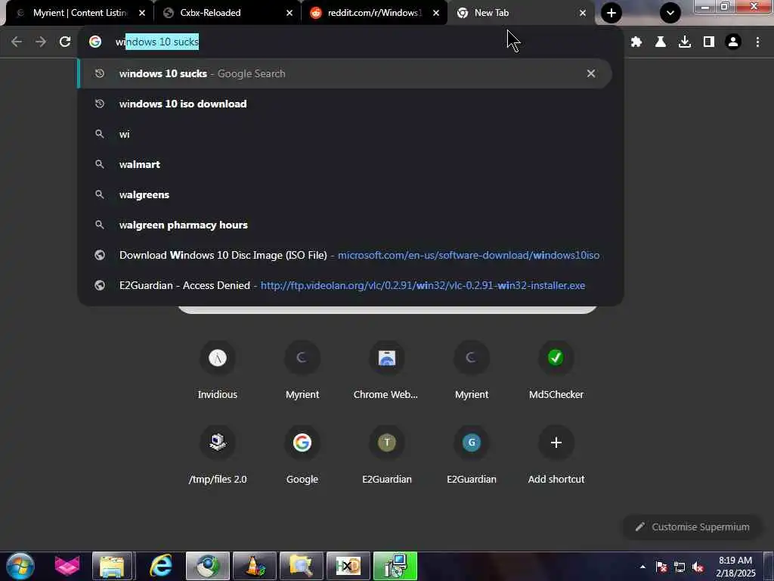Select the 'walgreens' search suggestion

click(x=345, y=194)
